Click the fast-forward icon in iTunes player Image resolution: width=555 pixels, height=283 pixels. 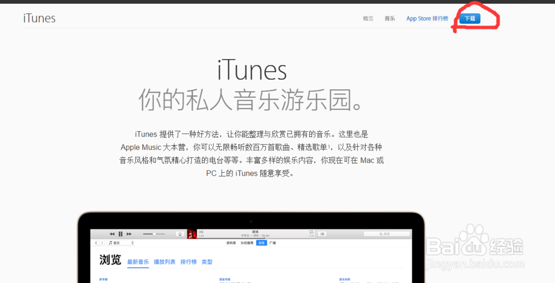(129, 234)
